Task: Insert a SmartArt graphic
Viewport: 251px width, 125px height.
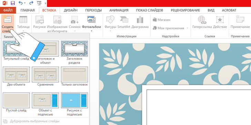Action: [x=124, y=20]
